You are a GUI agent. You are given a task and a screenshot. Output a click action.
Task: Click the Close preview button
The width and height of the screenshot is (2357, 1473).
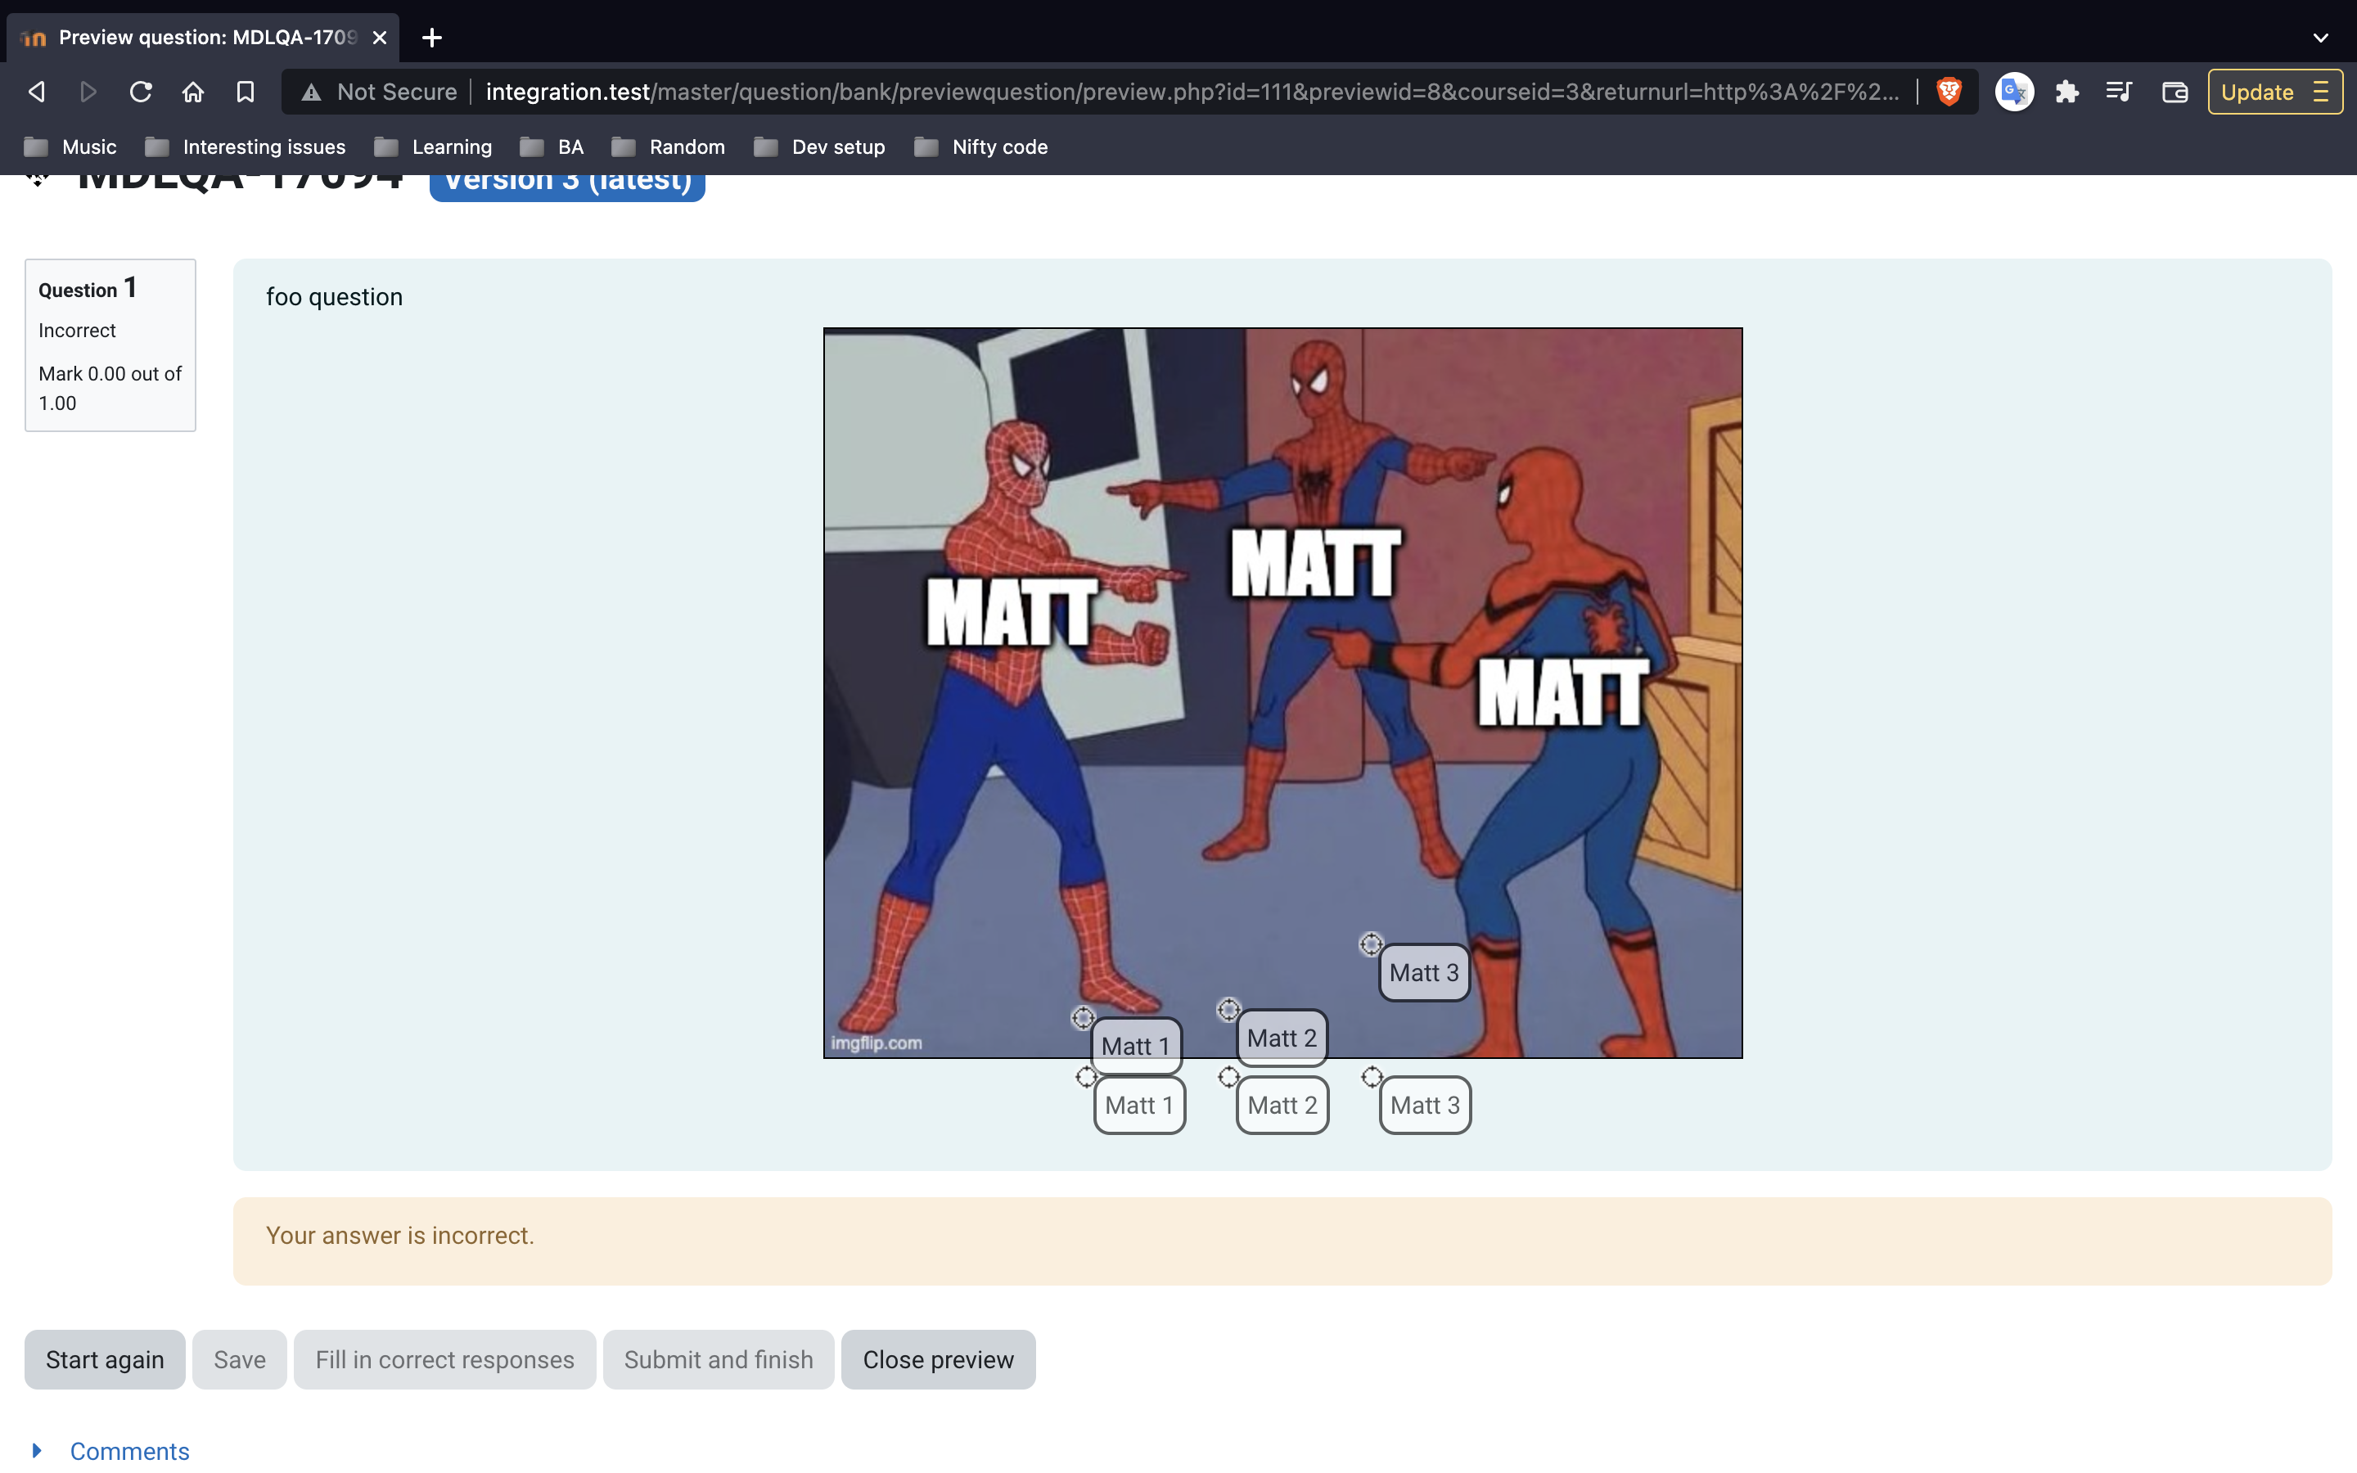click(x=939, y=1359)
